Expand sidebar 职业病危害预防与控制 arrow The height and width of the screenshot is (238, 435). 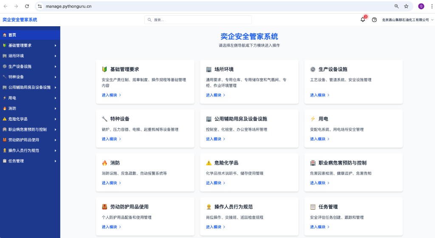click(56, 129)
